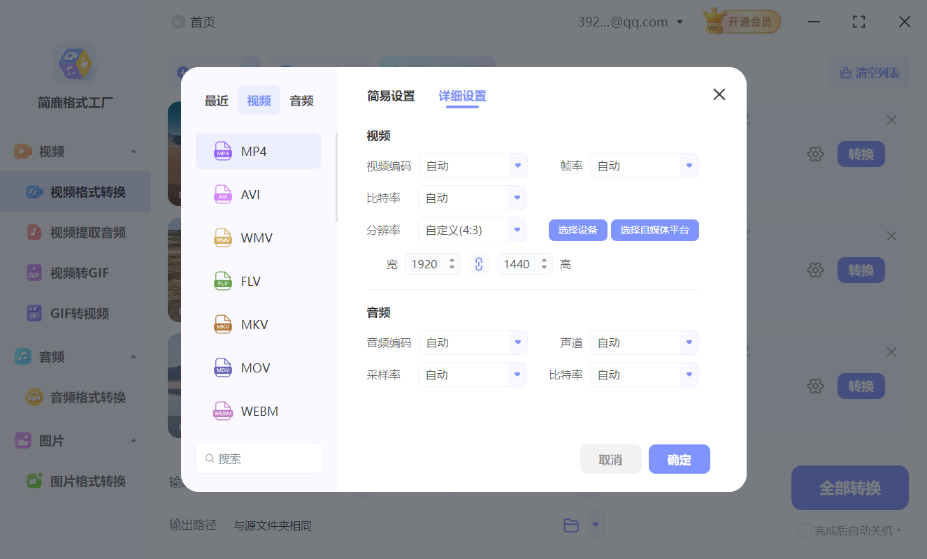Select the MKV format icon
The height and width of the screenshot is (559, 927).
point(222,324)
